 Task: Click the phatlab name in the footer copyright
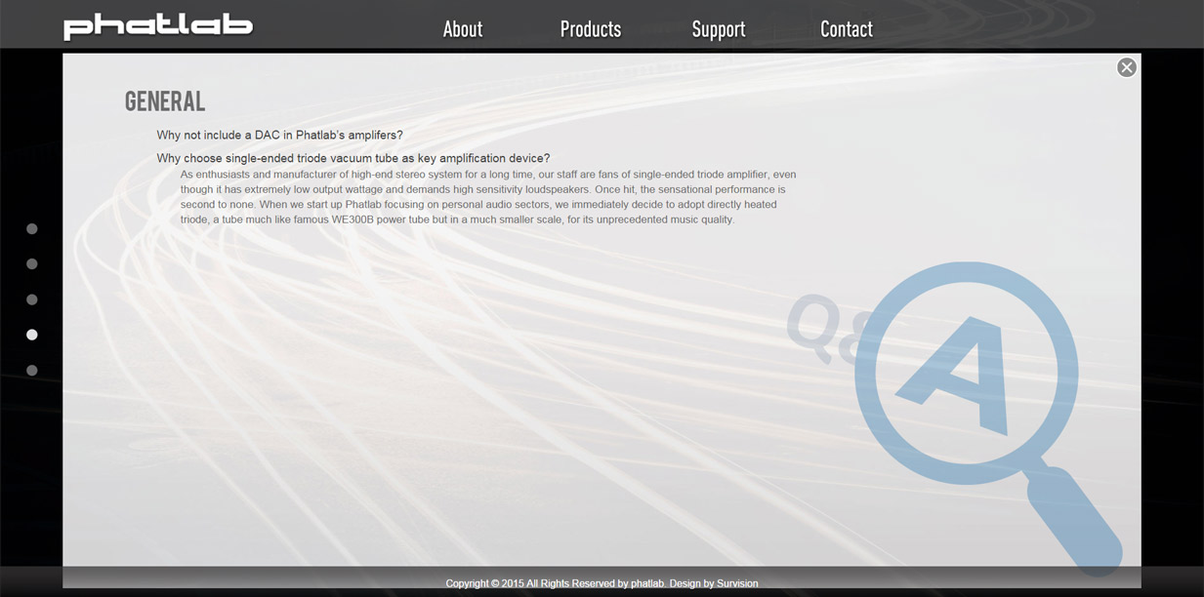coord(646,583)
